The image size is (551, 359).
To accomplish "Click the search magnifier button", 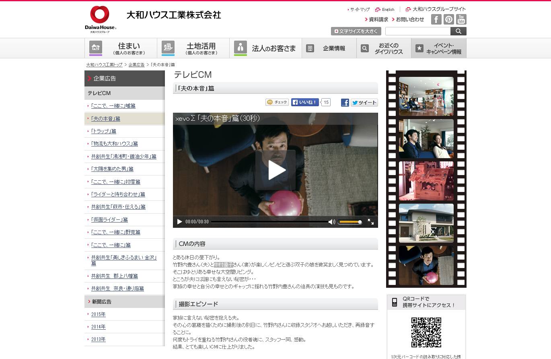I will [x=458, y=31].
